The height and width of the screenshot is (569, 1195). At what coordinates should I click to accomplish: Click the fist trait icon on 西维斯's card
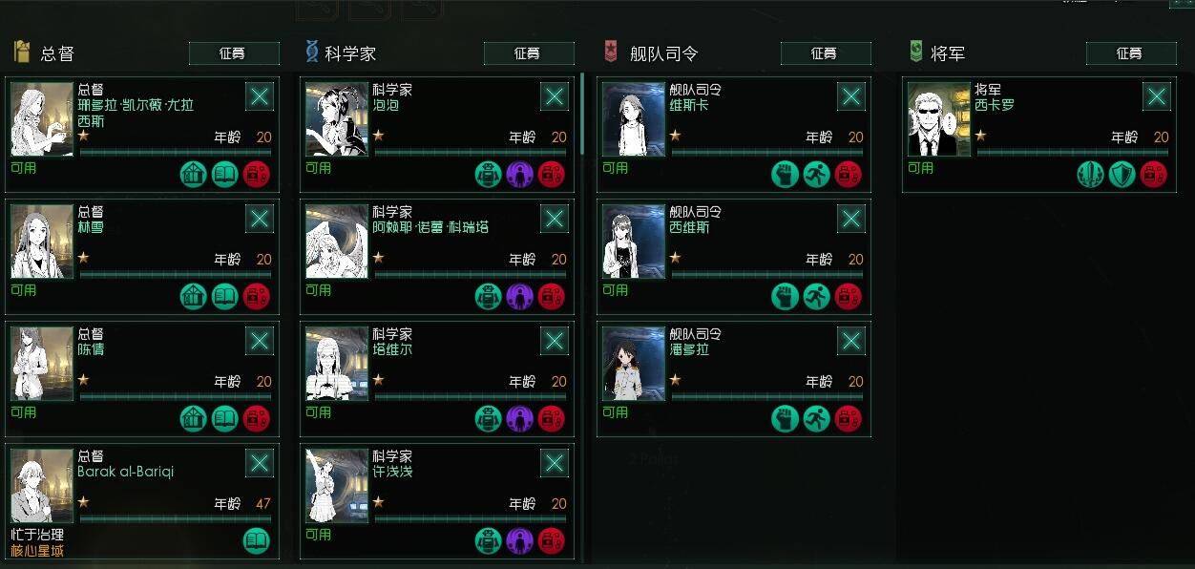pyautogui.click(x=785, y=296)
